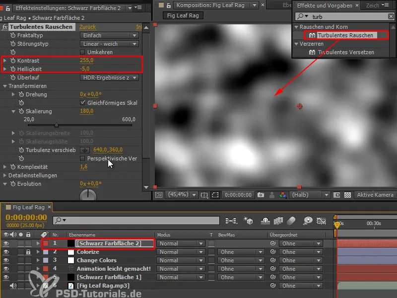397x298 pixels.
Task: Hide the Animation leicht gemacht! layer
Action: coord(6,269)
